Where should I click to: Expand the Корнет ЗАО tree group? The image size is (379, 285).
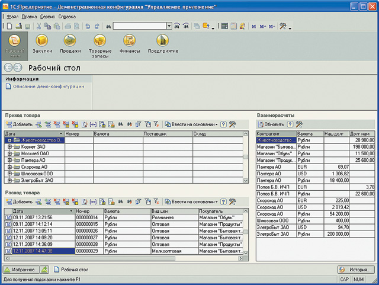pyautogui.click(x=10, y=146)
